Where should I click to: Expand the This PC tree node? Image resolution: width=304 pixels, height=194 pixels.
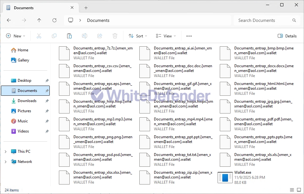[5, 152]
